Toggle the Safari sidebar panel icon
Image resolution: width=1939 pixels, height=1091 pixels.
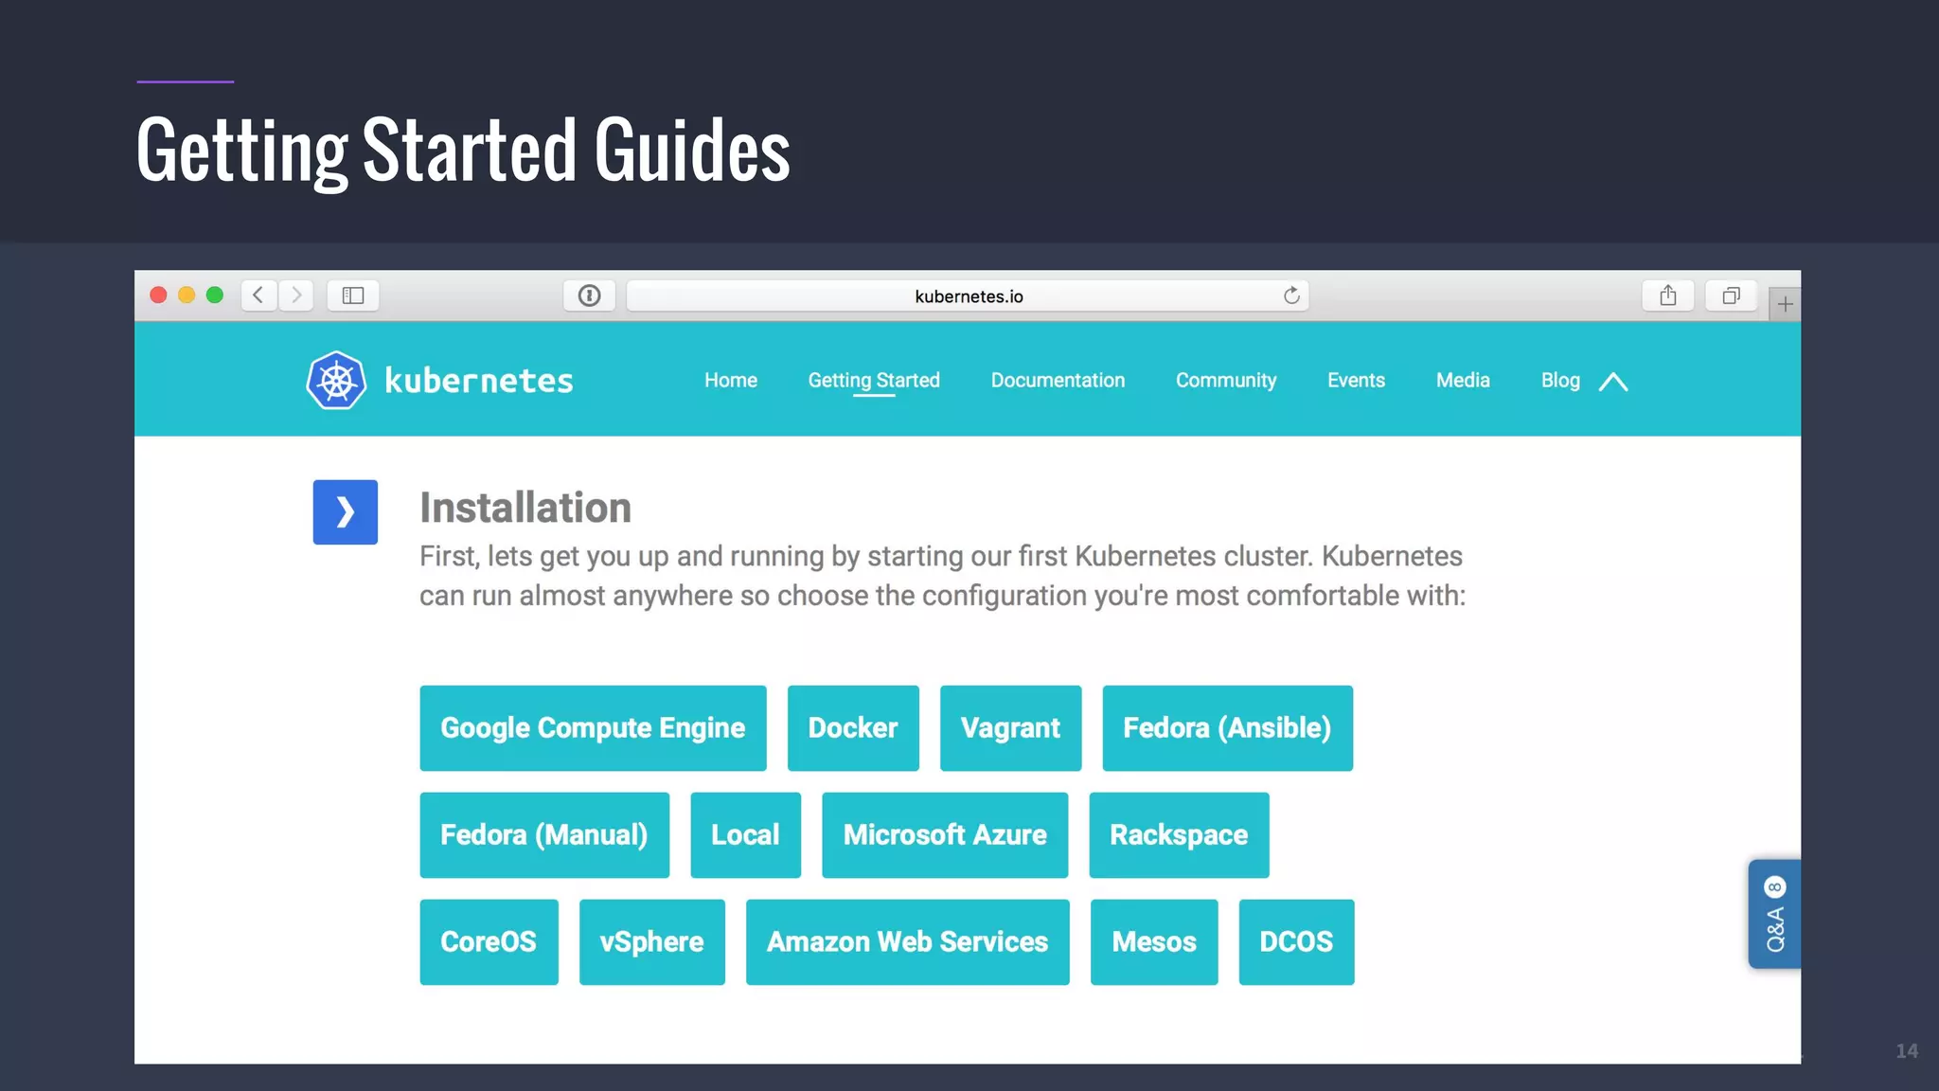pos(353,295)
